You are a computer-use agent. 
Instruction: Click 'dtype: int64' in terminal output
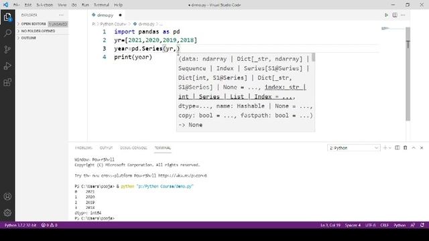click(88, 213)
